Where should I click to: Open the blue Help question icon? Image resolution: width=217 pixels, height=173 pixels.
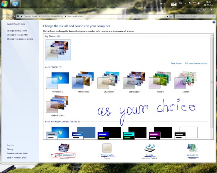click(x=214, y=22)
